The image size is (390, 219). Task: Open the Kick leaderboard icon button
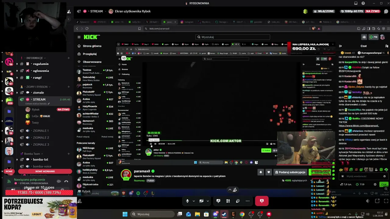click(x=364, y=37)
